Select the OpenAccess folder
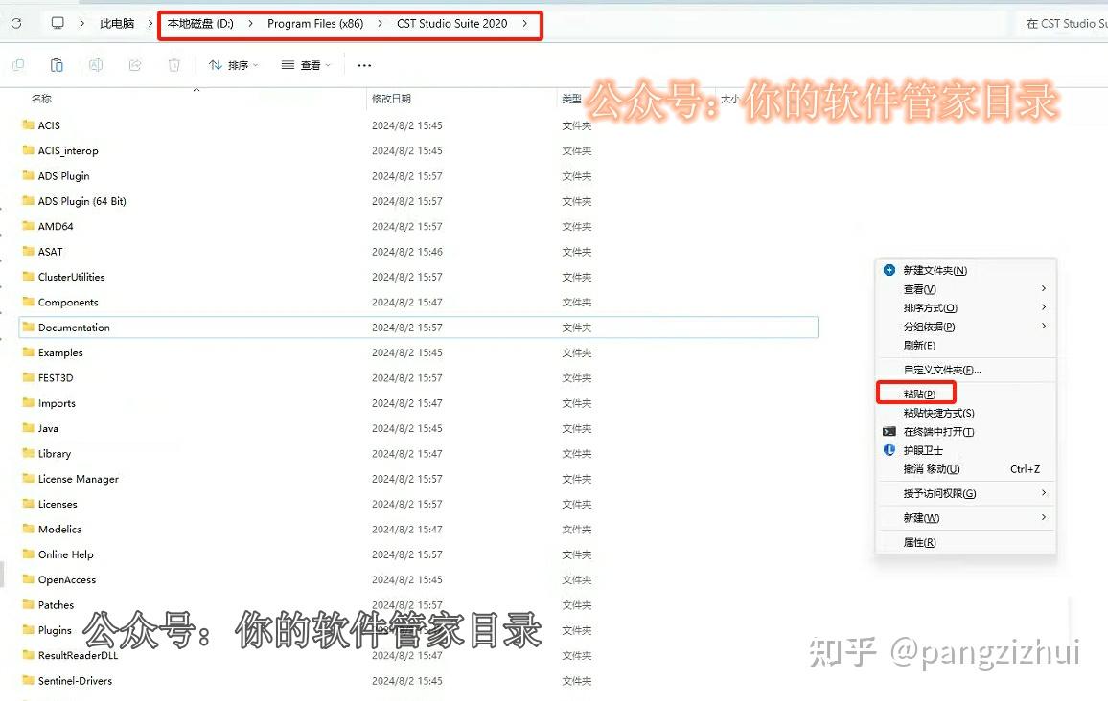Image resolution: width=1108 pixels, height=701 pixels. click(x=67, y=579)
